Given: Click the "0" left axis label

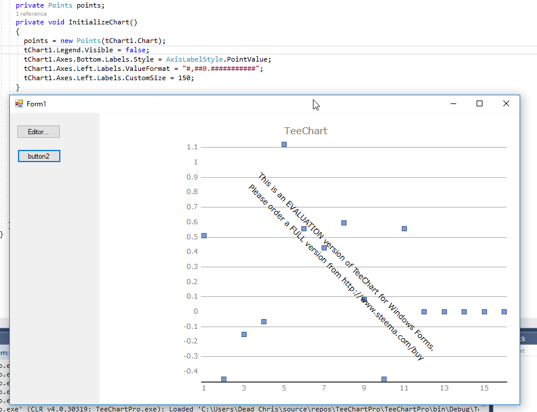Looking at the screenshot, I should pos(196,311).
